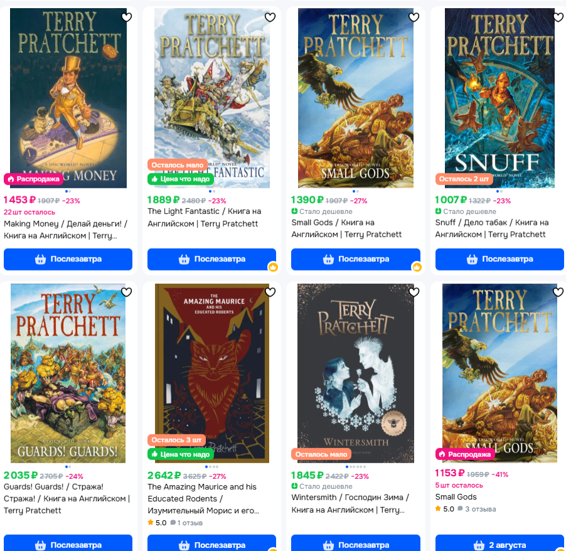The width and height of the screenshot is (566, 551).
Task: Open the Snuff book cover thumbnail
Action: [499, 98]
